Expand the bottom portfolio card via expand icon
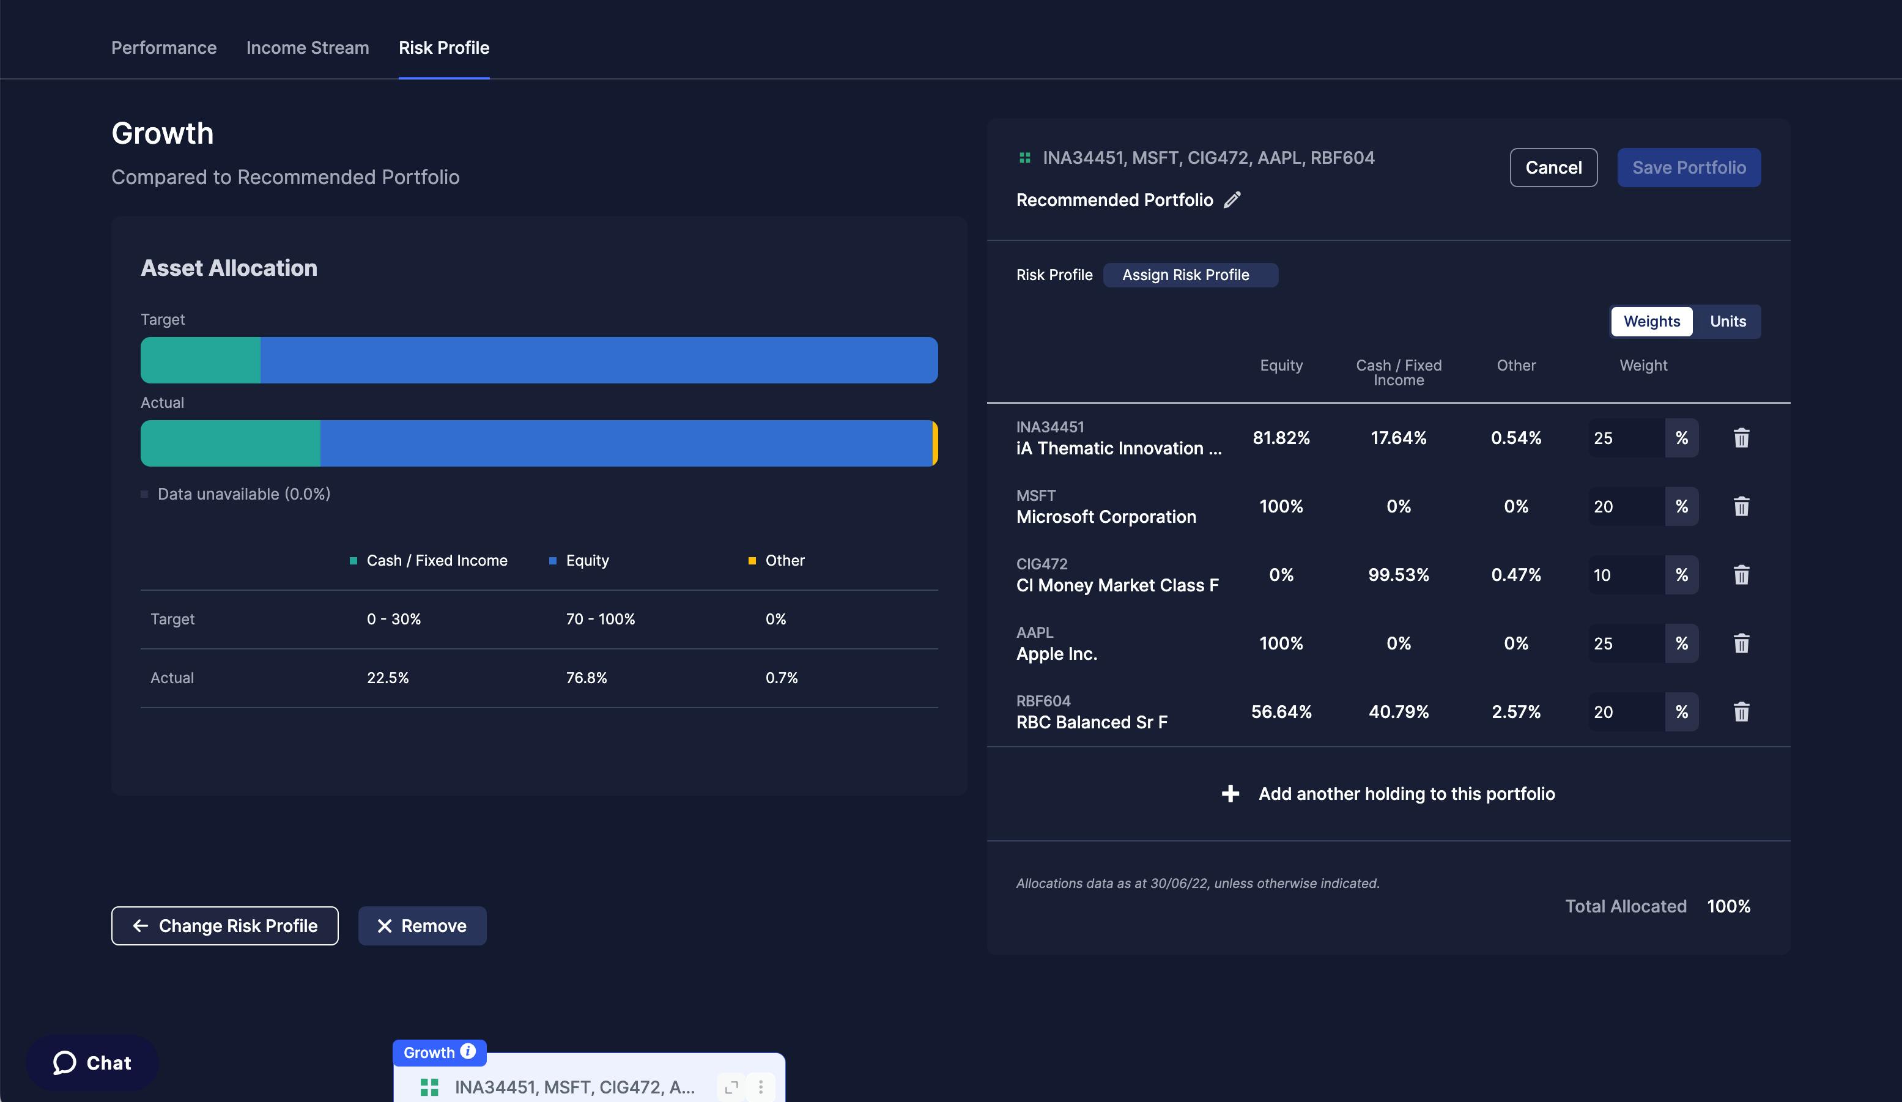The width and height of the screenshot is (1902, 1102). pos(731,1088)
